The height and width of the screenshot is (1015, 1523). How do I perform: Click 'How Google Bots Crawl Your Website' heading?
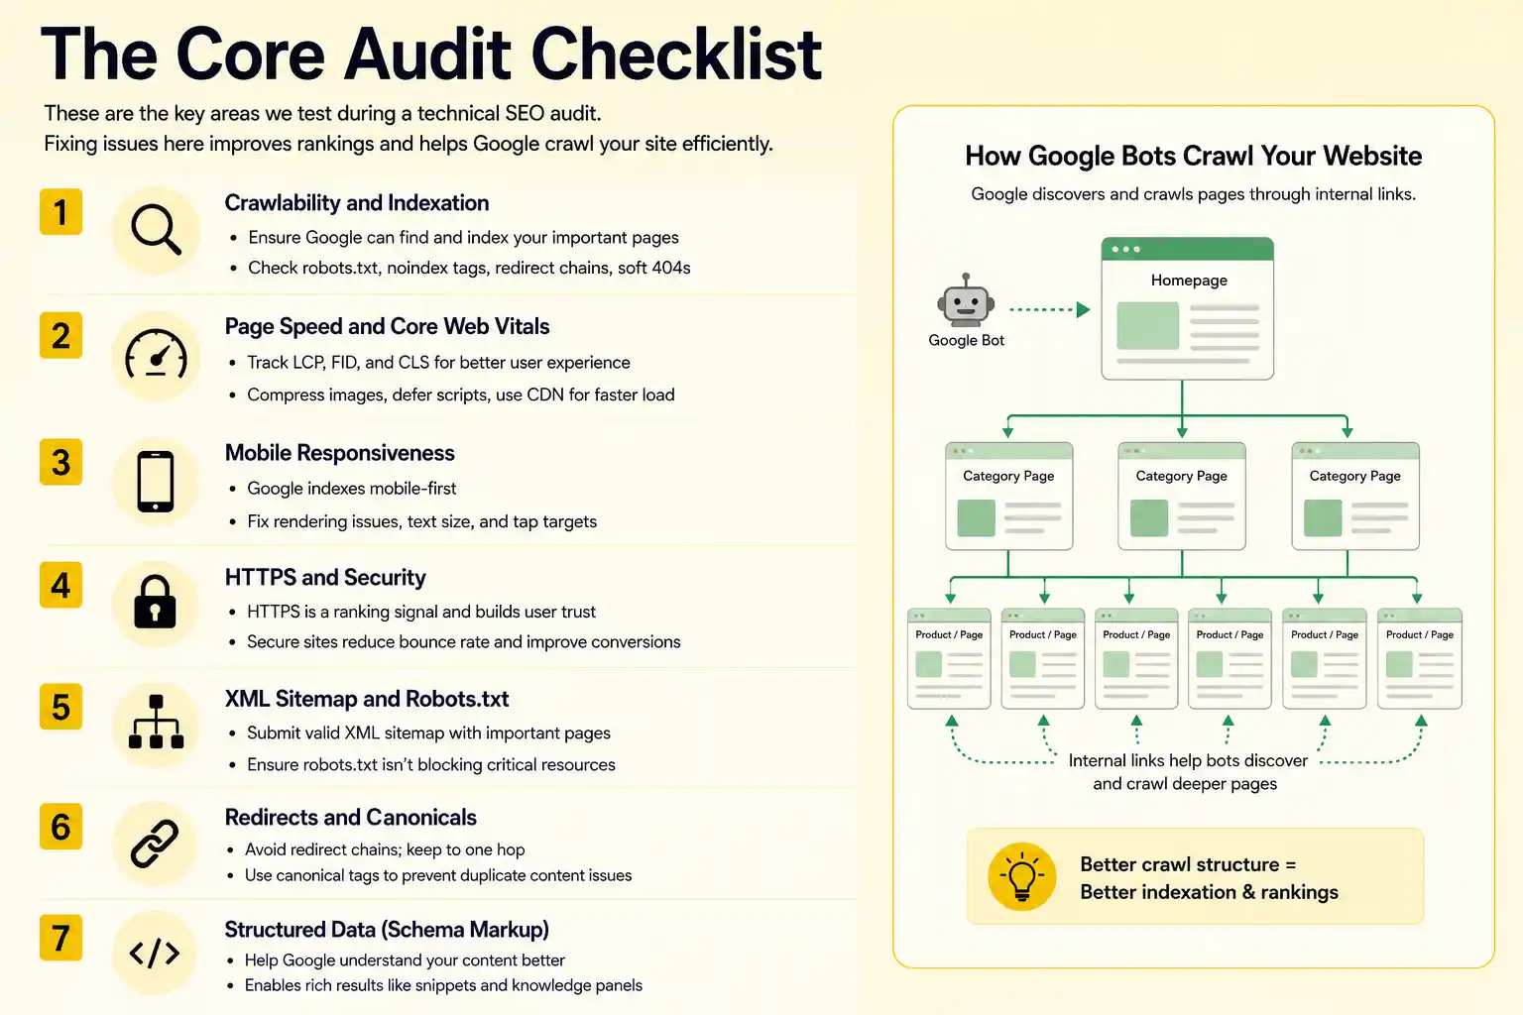coord(1193,156)
